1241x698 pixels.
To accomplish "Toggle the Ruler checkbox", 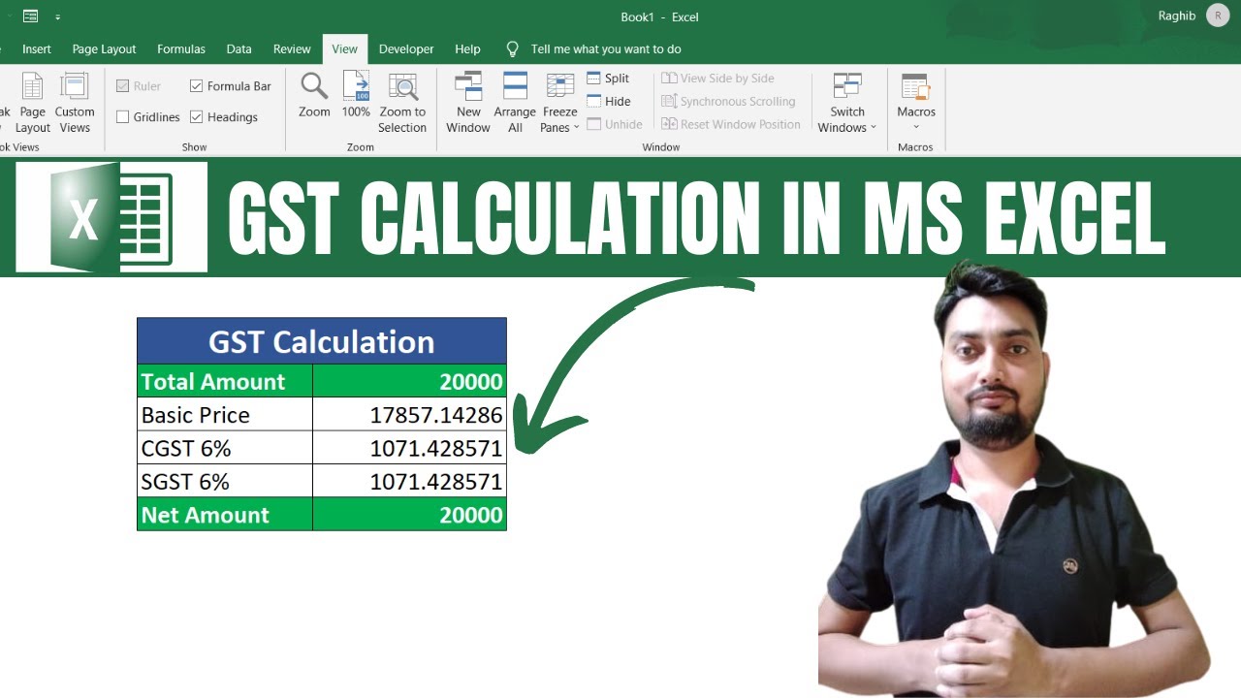I will coord(122,86).
